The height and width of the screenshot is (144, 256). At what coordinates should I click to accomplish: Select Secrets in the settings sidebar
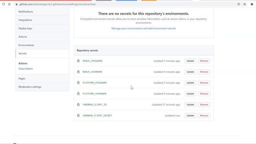click(x=42, y=53)
